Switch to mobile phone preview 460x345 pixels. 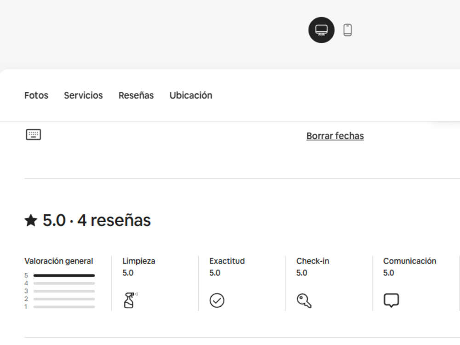click(x=347, y=30)
